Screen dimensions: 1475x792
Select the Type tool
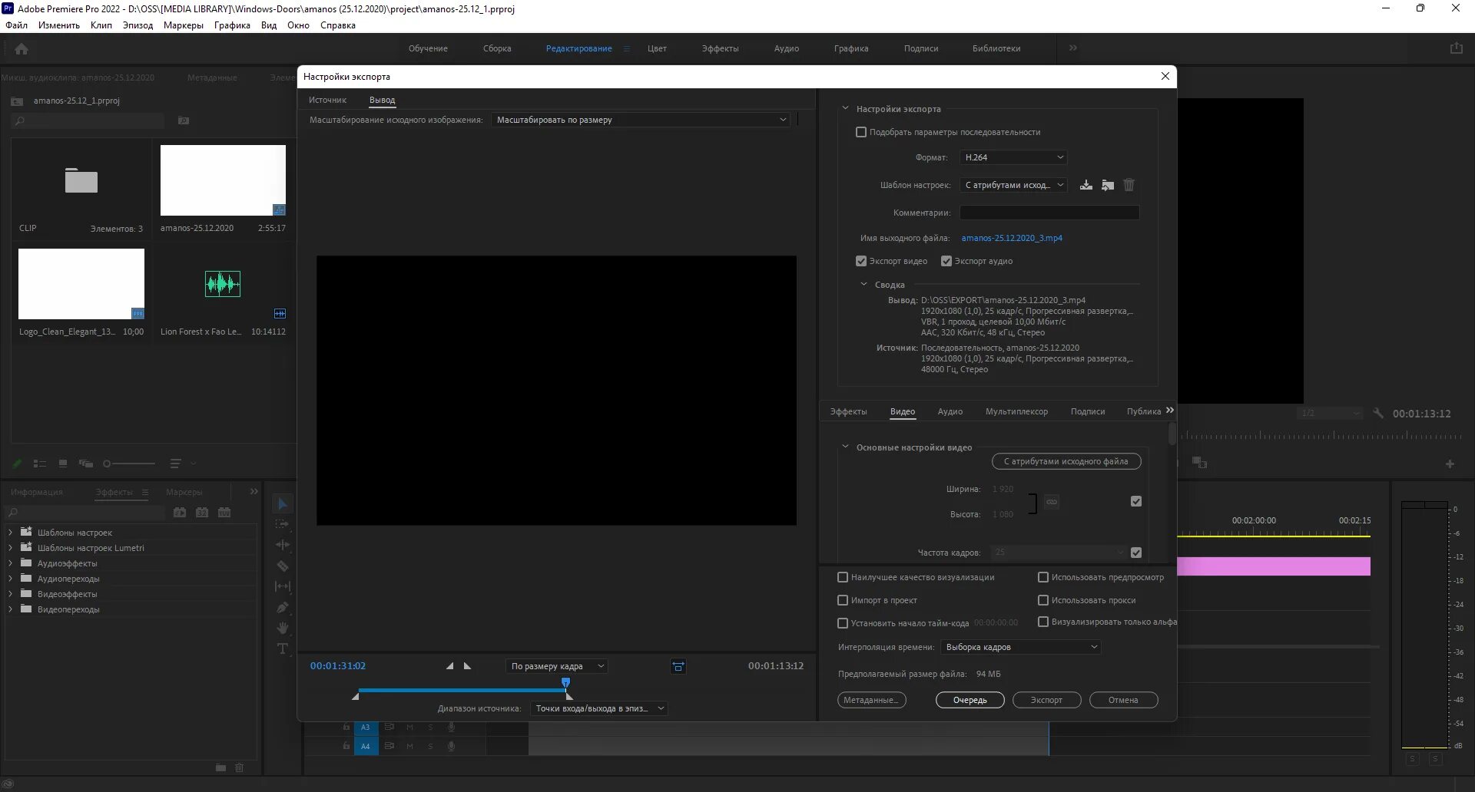pos(282,648)
